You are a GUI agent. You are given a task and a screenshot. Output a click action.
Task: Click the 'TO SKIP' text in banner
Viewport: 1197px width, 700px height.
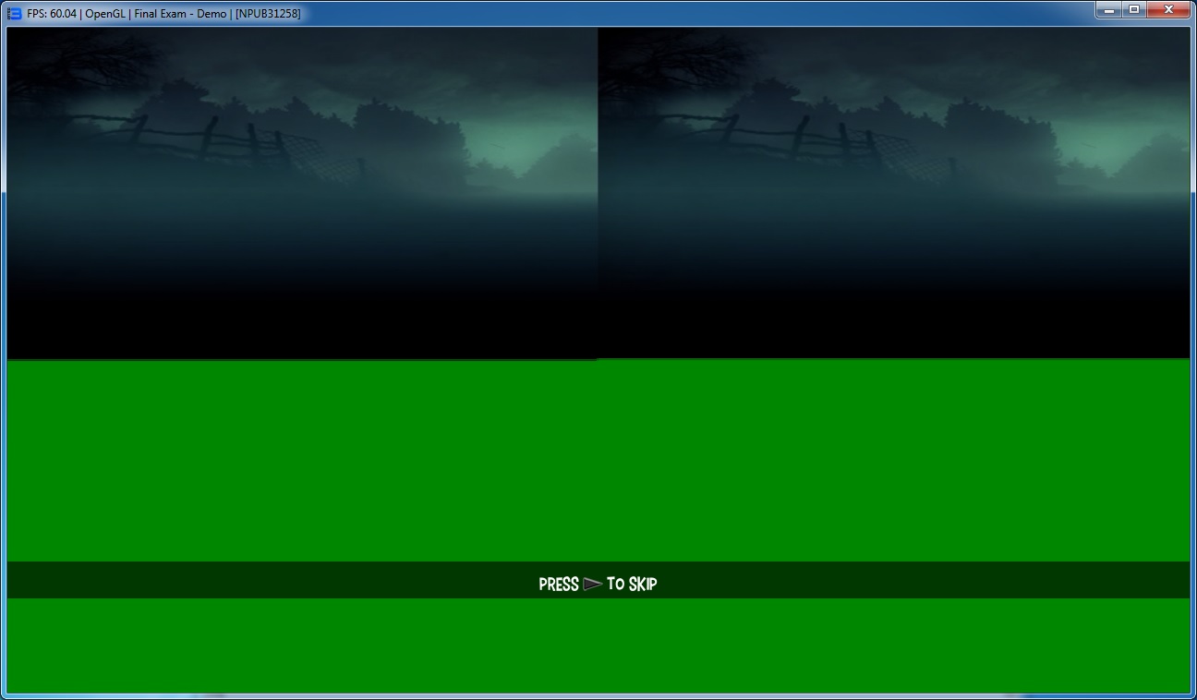[x=632, y=585]
